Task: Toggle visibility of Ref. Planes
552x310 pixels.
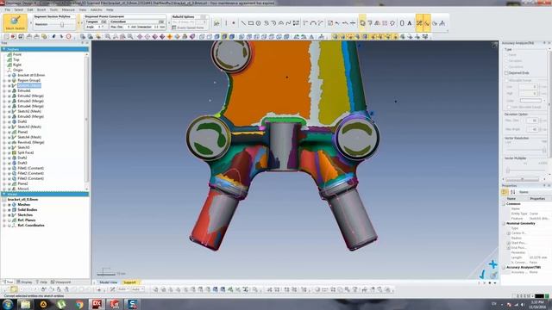Action: (x=9, y=220)
